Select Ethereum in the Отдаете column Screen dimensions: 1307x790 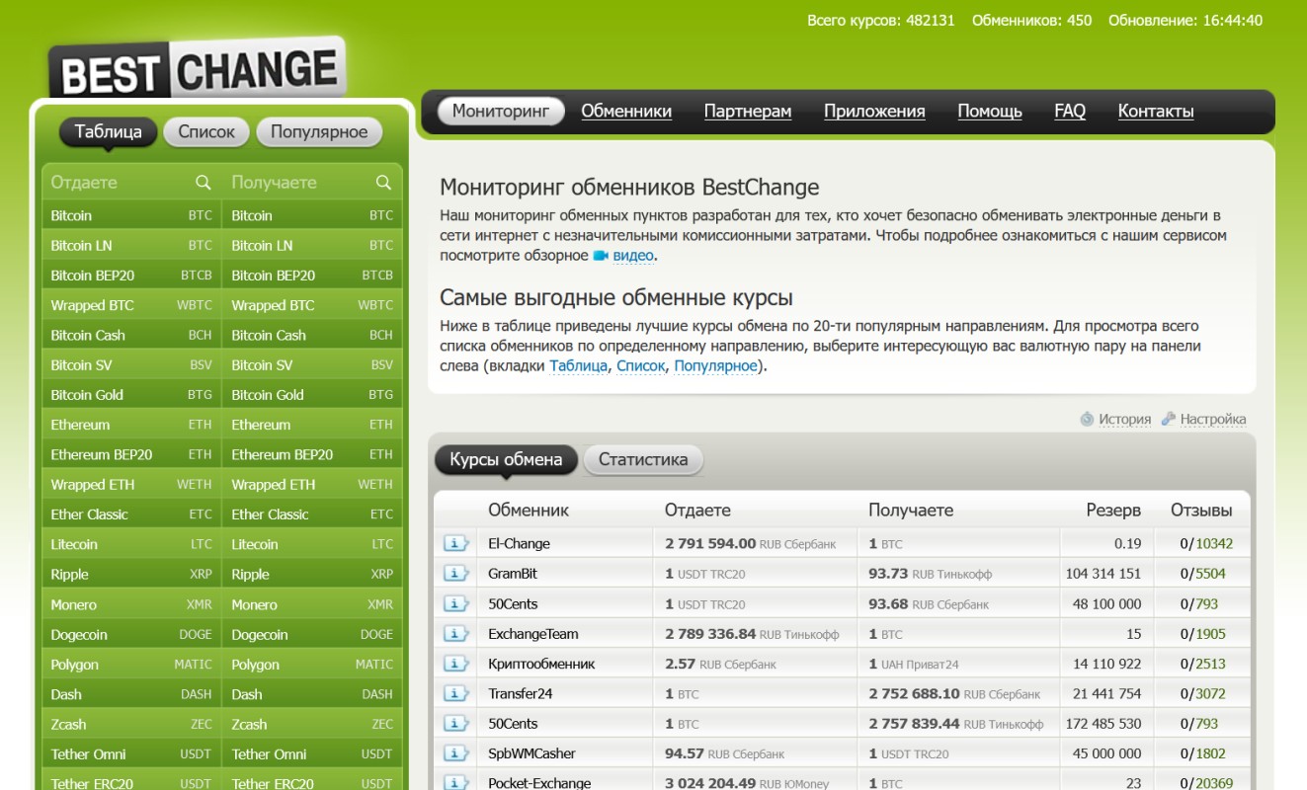tap(131, 425)
